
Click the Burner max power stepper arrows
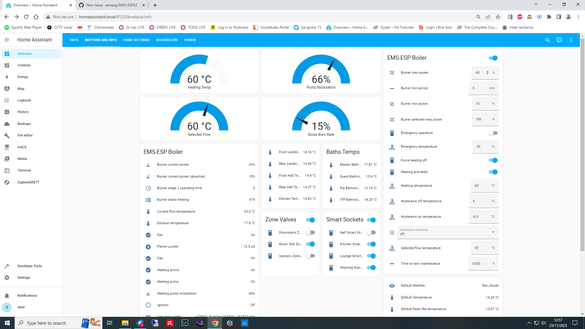click(487, 73)
